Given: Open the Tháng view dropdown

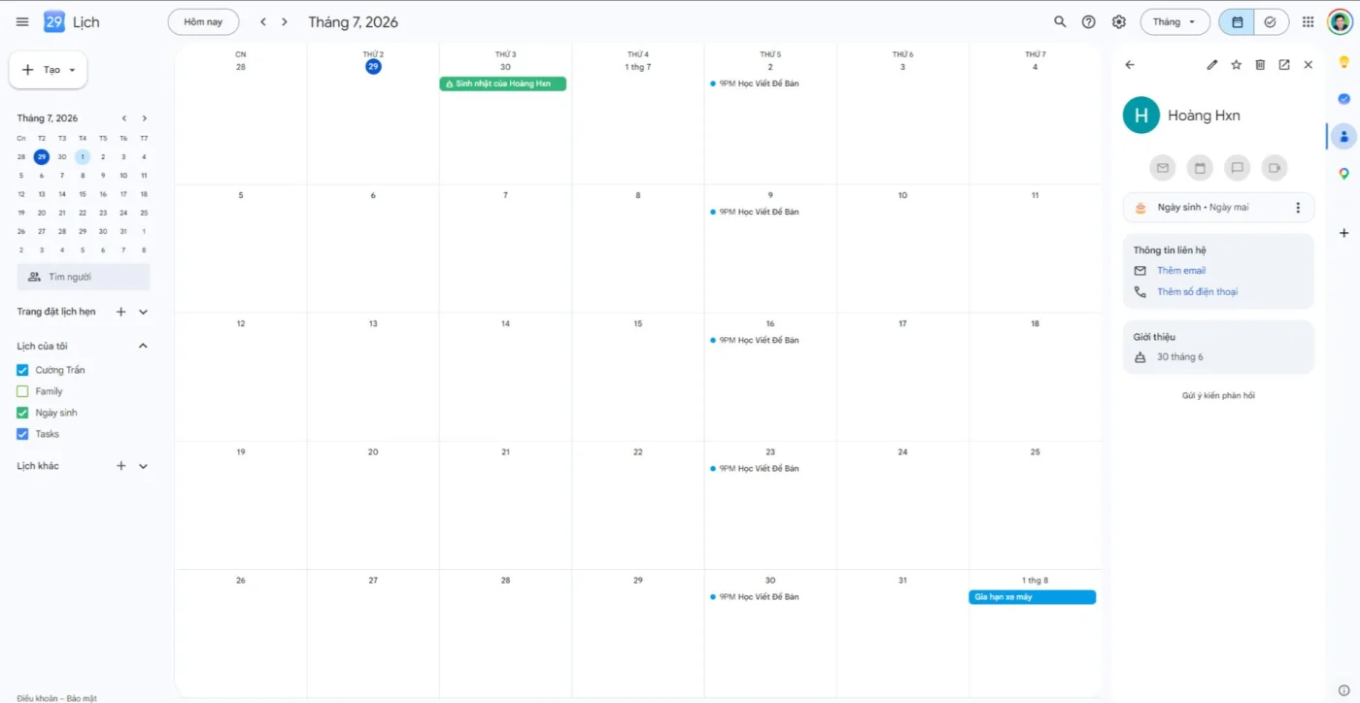Looking at the screenshot, I should click(x=1175, y=21).
